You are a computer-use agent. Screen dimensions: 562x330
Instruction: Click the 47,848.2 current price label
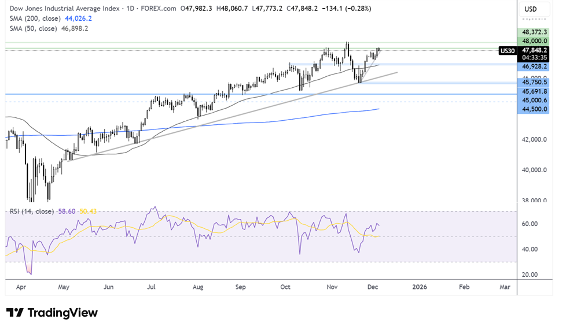(533, 50)
